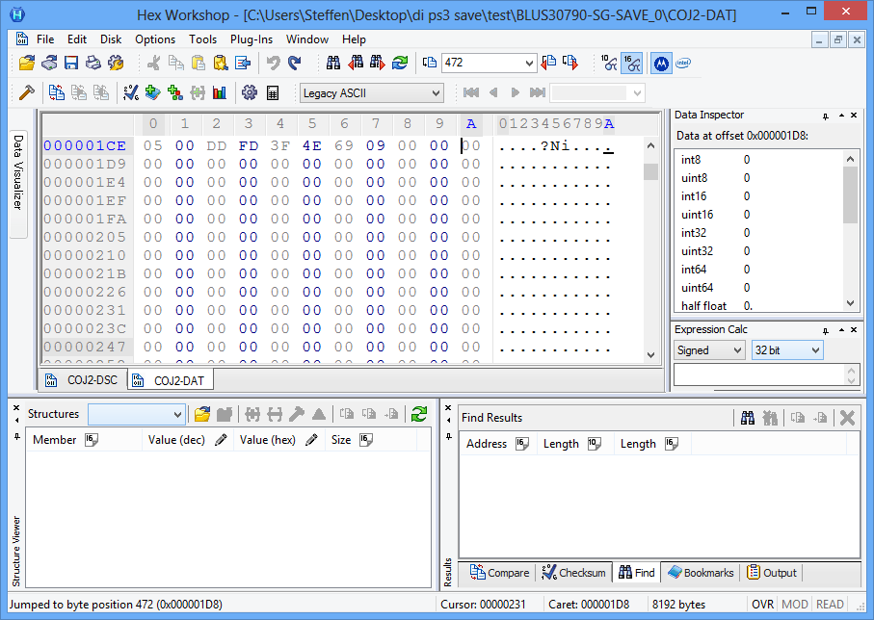Toggle Motorola byte order button
Image resolution: width=874 pixels, height=620 pixels.
[661, 64]
